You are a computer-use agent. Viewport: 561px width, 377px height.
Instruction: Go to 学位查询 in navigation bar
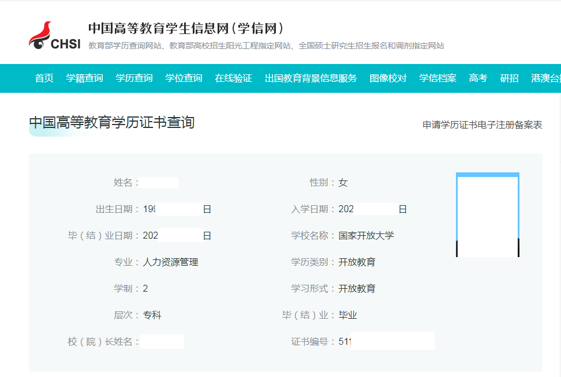click(x=184, y=78)
